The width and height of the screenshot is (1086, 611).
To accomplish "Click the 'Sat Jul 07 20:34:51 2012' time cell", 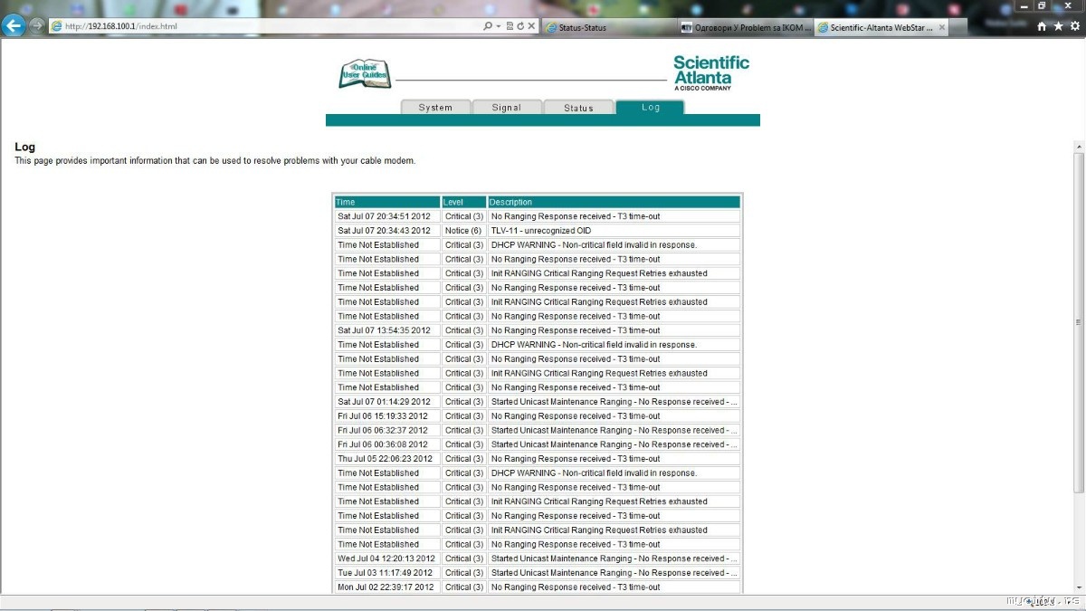I will [x=387, y=216].
